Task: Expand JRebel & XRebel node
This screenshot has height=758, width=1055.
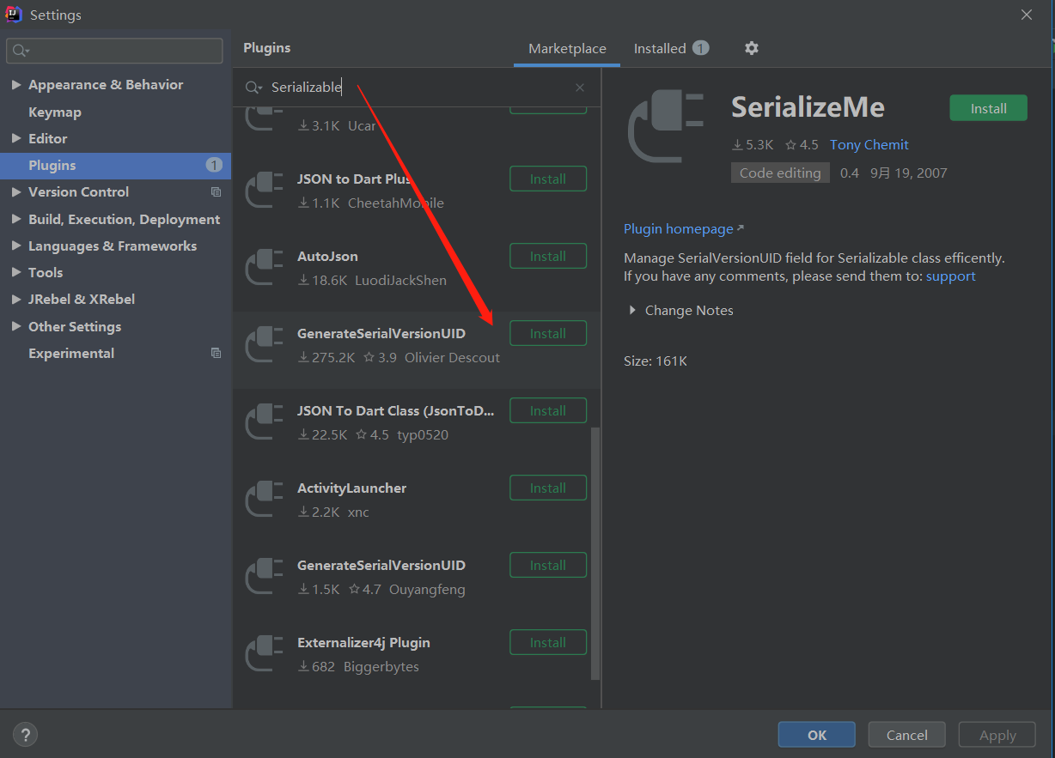Action: tap(16, 300)
